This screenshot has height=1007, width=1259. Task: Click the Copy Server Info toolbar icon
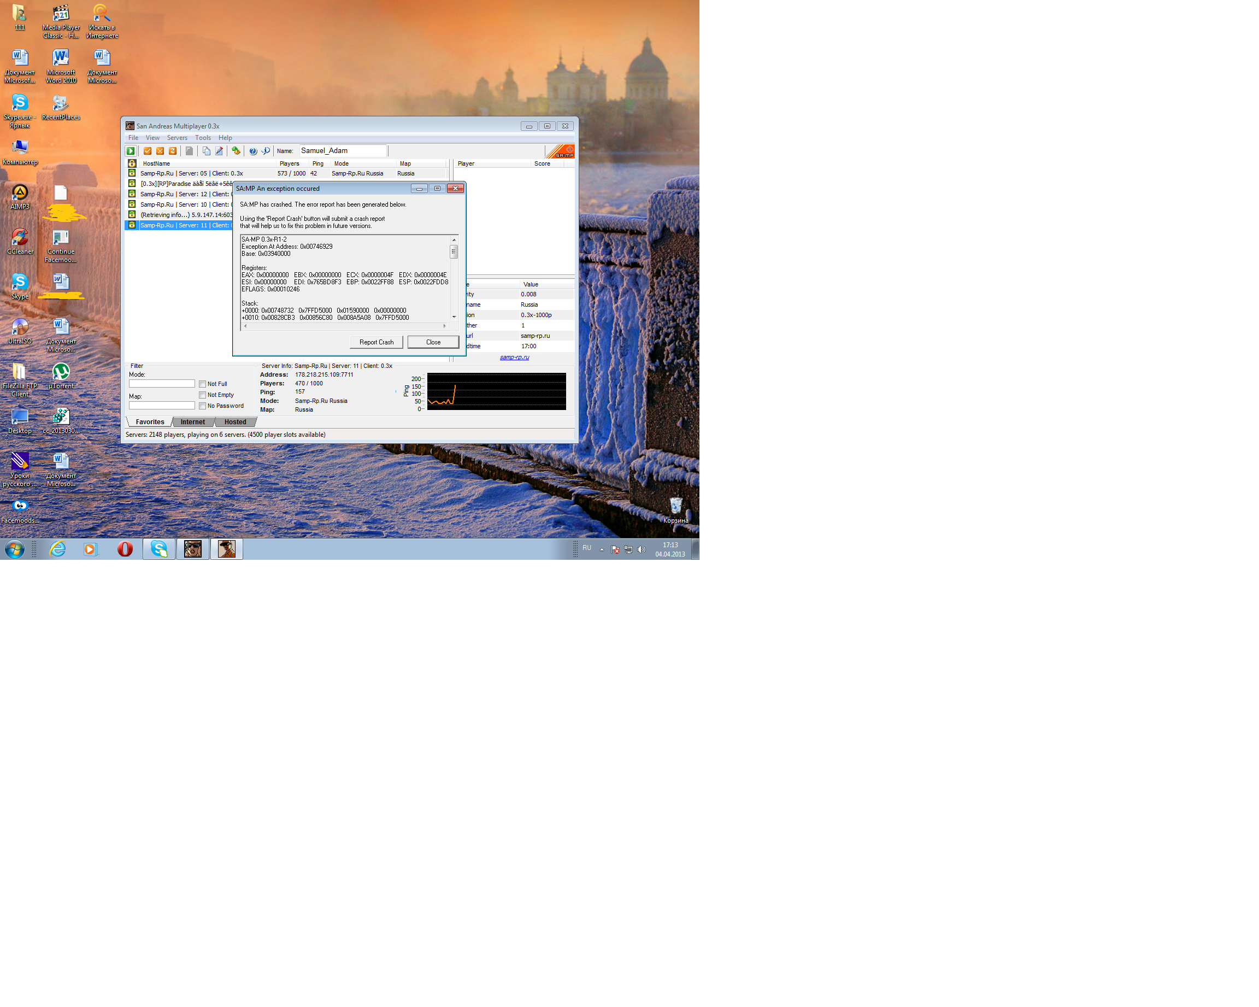point(206,151)
